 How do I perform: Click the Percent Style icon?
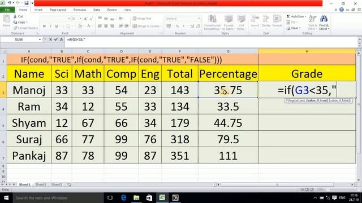tap(177, 27)
